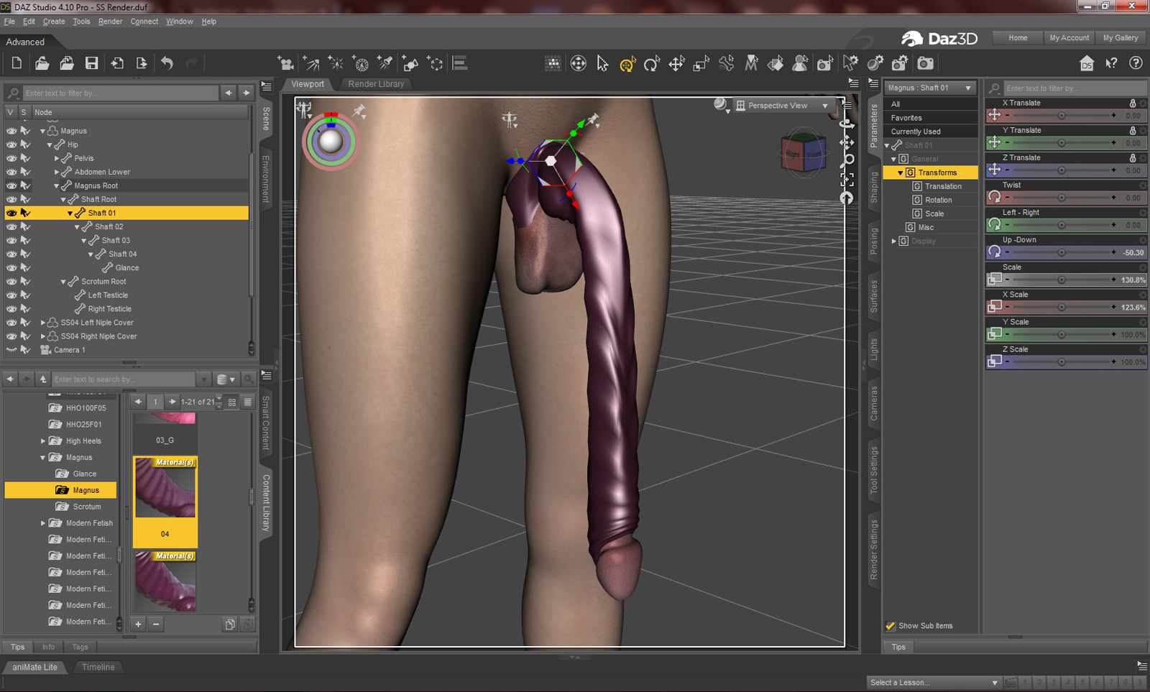Click the reset view viewport control
Viewport: 1150px width, 692px height.
(847, 198)
